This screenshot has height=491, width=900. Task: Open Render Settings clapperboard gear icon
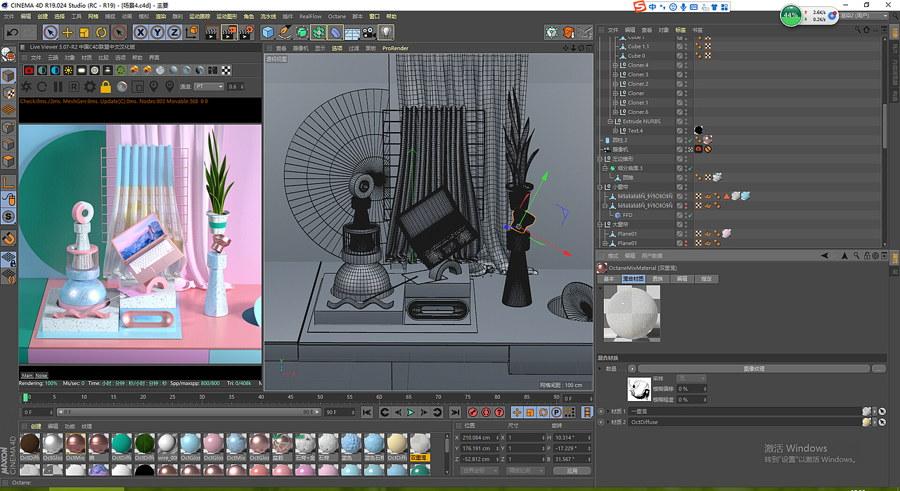click(246, 32)
